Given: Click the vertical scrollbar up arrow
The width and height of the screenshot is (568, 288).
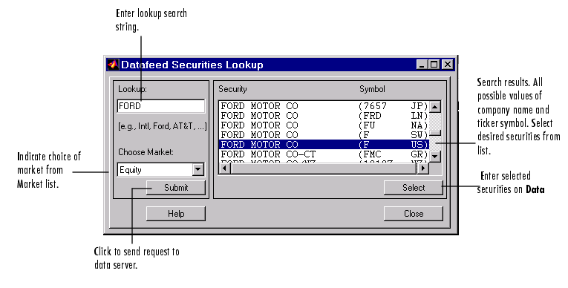Looking at the screenshot, I should (435, 107).
